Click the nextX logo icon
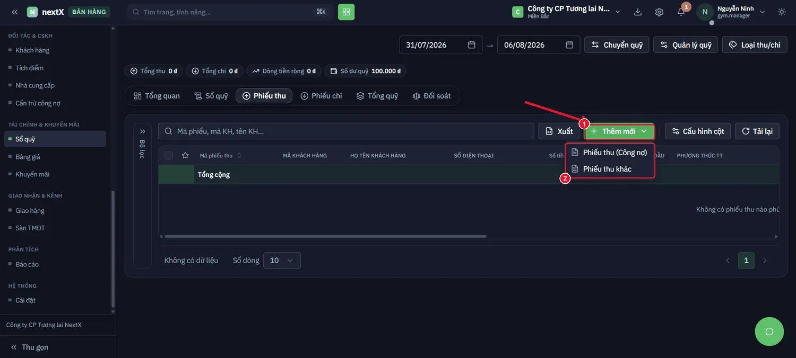 [x=32, y=12]
